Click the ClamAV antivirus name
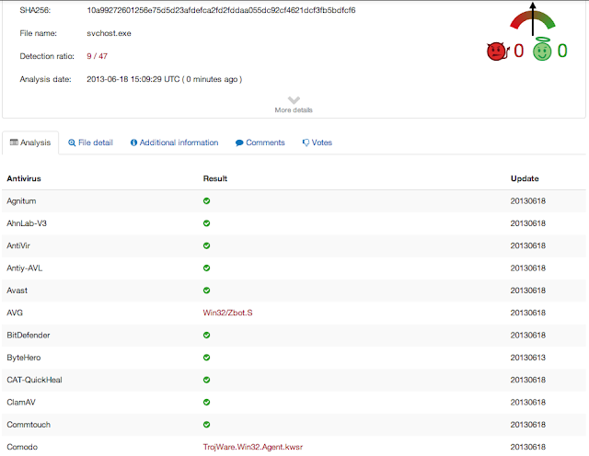589x456 pixels. (x=21, y=402)
